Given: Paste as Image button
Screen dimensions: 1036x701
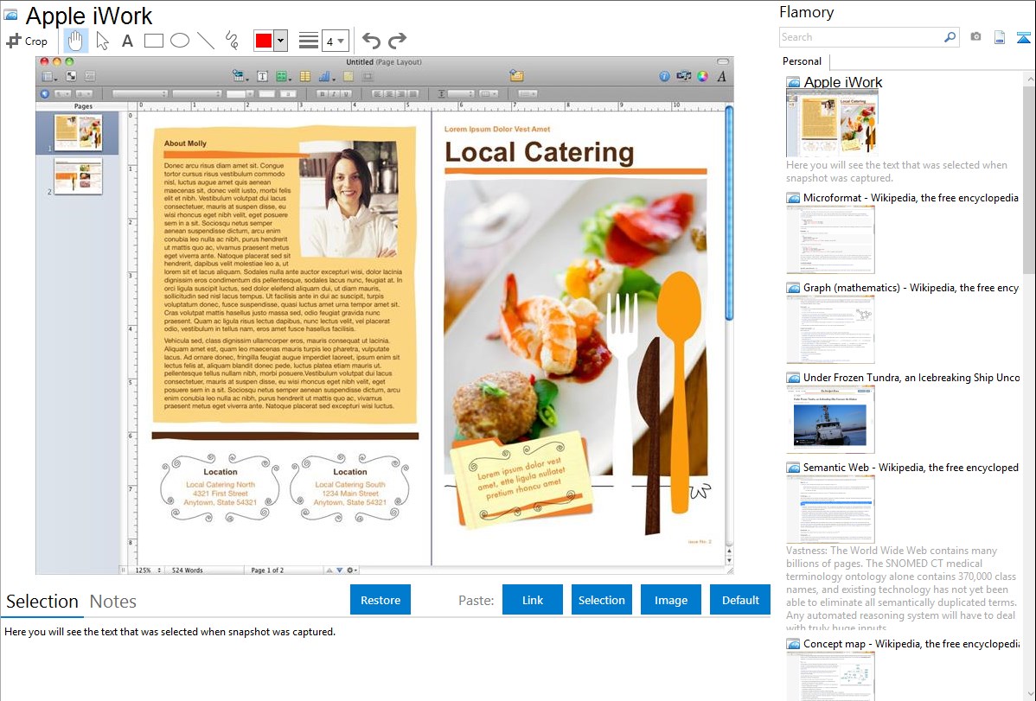Looking at the screenshot, I should (671, 600).
